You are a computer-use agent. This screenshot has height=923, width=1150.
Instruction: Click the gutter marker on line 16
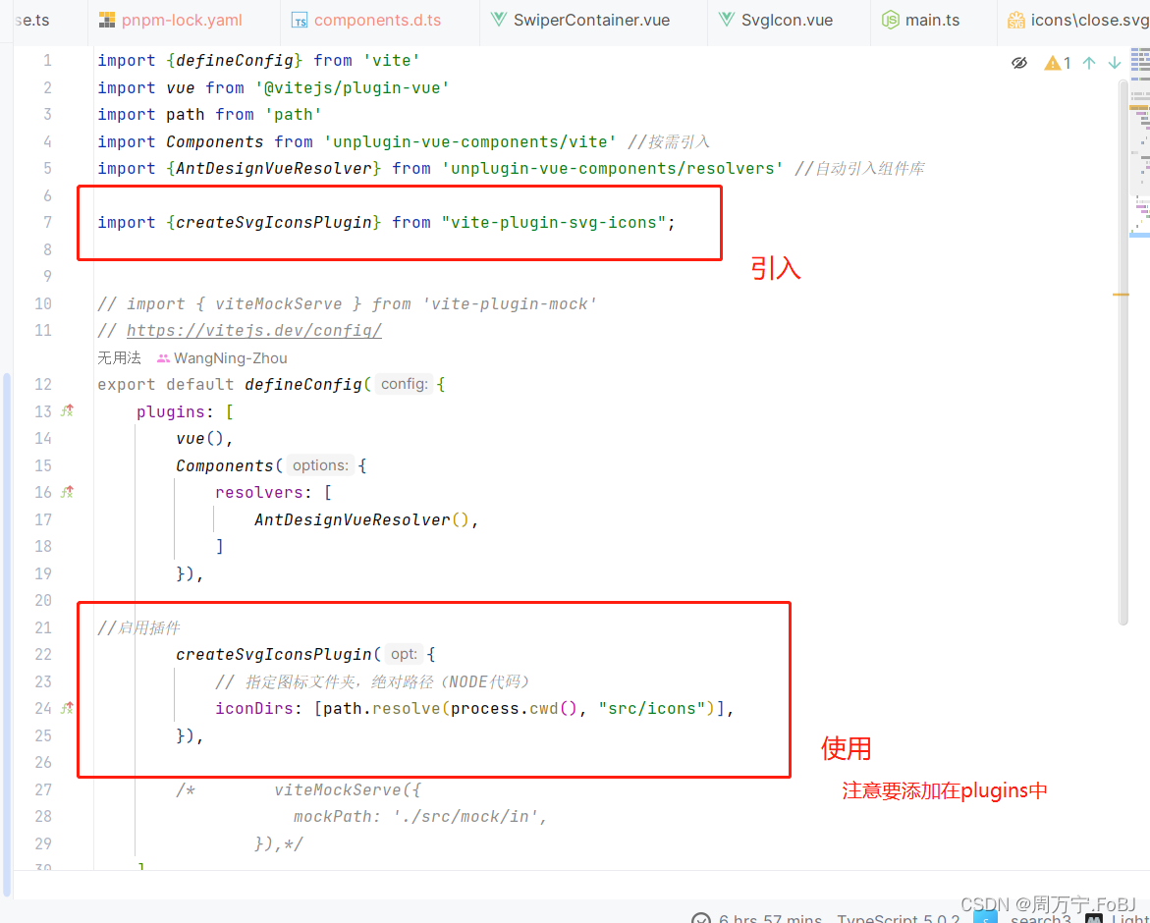coord(68,492)
